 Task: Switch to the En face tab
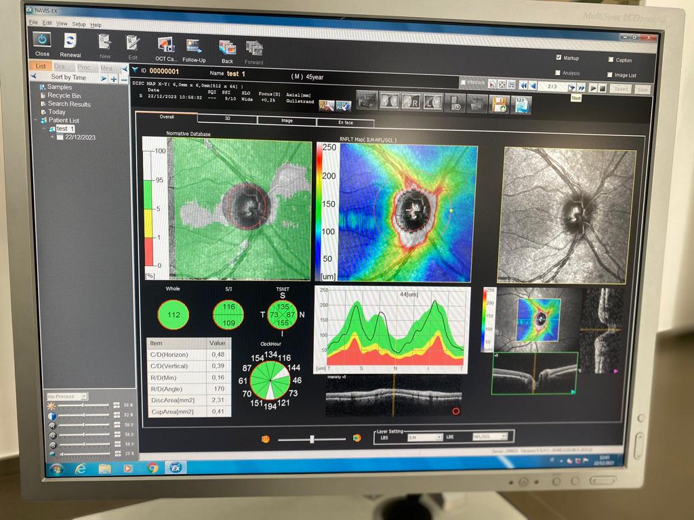[x=346, y=122]
